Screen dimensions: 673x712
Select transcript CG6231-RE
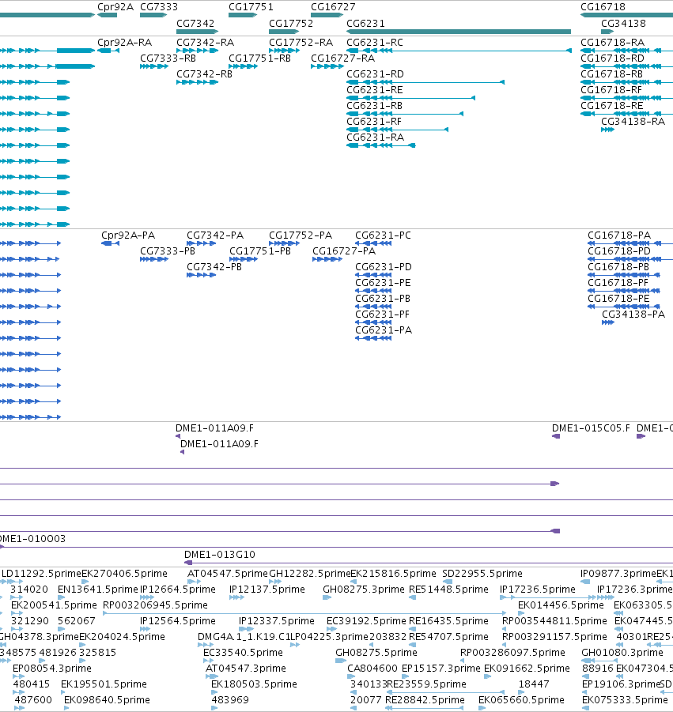tap(375, 90)
